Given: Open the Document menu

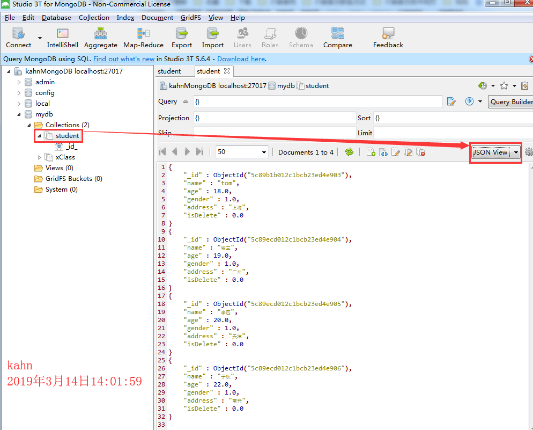Looking at the screenshot, I should point(158,17).
